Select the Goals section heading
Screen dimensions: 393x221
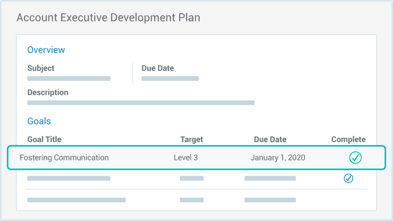pyautogui.click(x=39, y=121)
